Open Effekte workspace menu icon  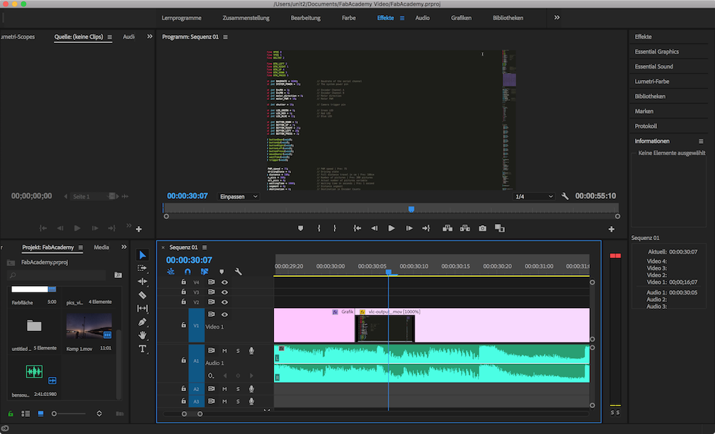coord(402,19)
